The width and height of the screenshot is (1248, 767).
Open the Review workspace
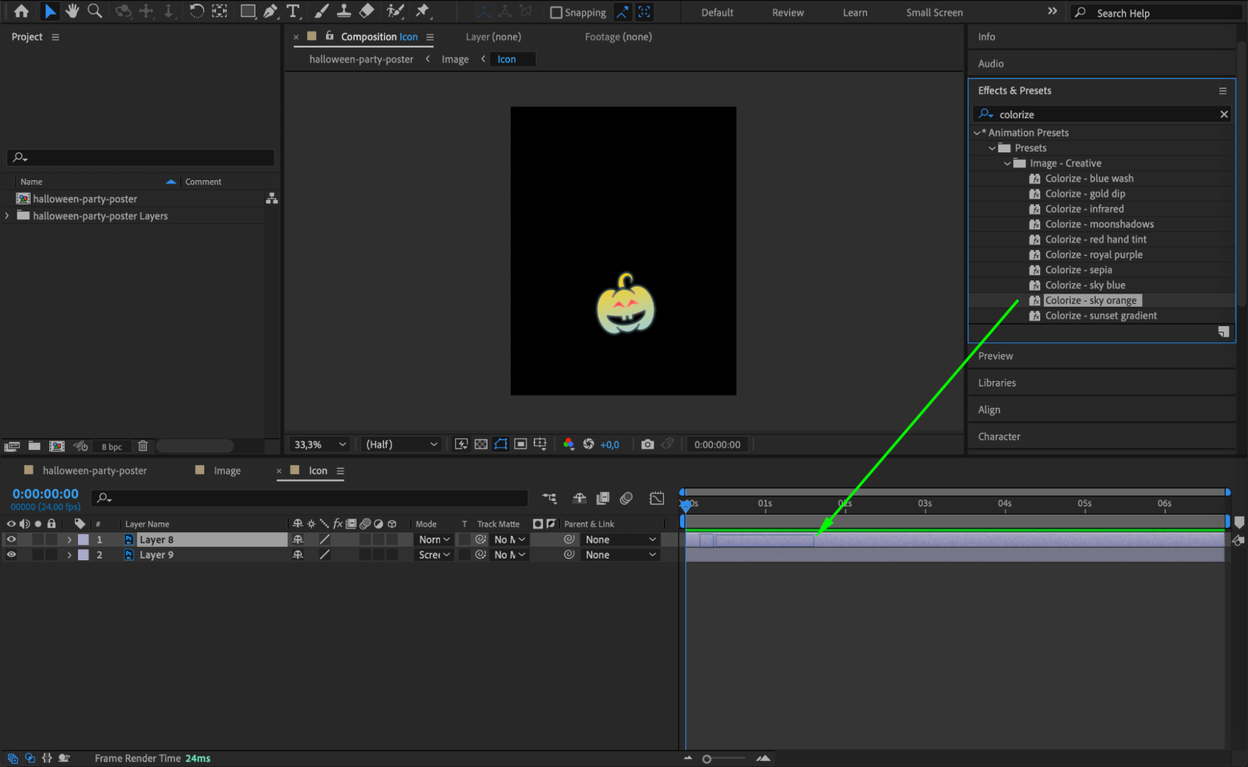(787, 12)
